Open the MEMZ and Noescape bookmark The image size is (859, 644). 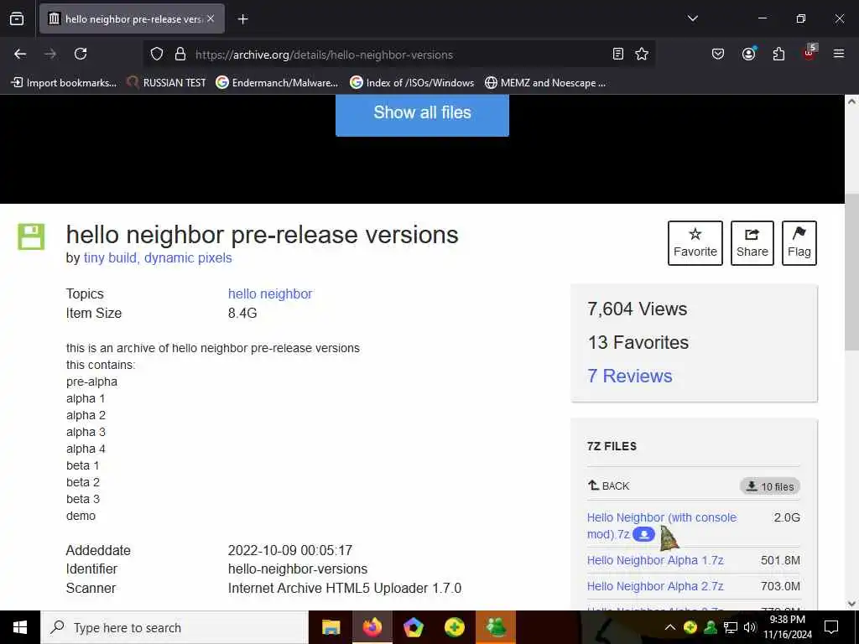pyautogui.click(x=545, y=83)
